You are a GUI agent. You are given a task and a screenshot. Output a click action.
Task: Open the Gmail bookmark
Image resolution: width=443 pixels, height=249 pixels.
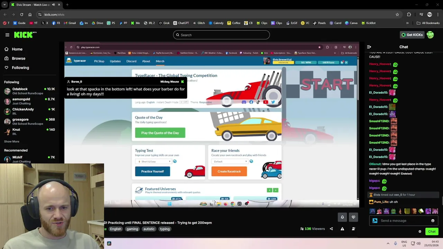(x=70, y=23)
